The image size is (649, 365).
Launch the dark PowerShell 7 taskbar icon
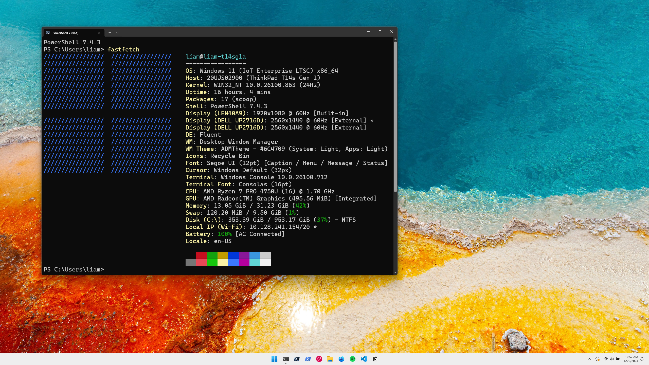[x=297, y=359]
